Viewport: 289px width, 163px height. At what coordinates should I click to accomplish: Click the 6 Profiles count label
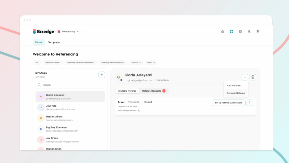click(x=40, y=77)
